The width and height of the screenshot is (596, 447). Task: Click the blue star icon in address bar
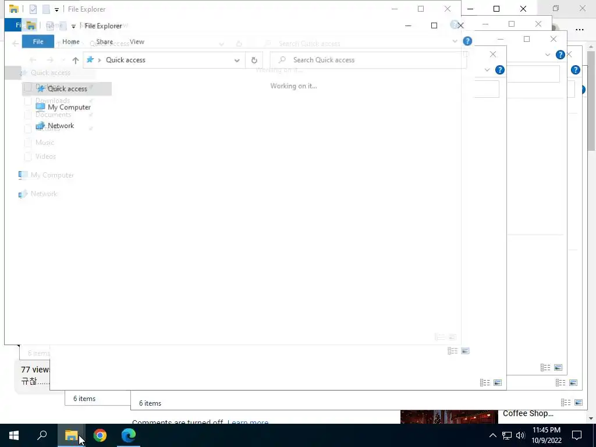90,60
